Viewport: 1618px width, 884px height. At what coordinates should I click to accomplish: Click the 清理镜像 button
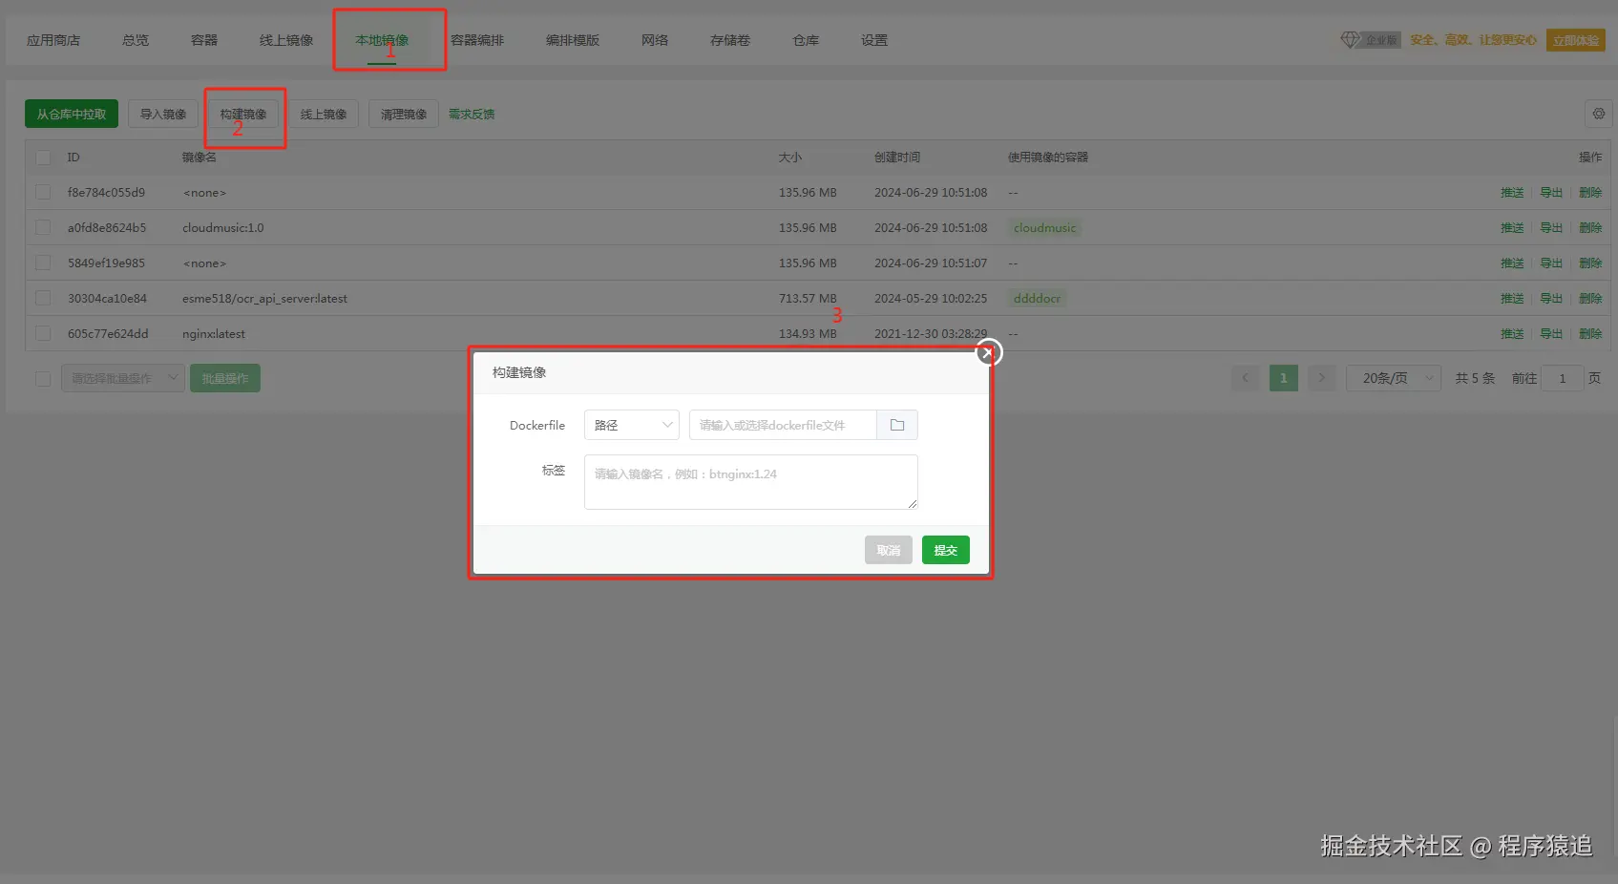404,114
